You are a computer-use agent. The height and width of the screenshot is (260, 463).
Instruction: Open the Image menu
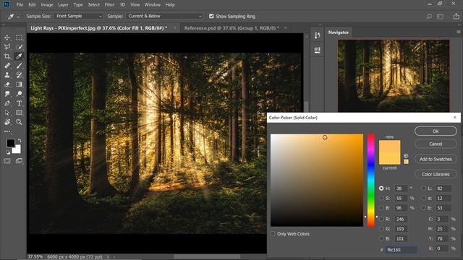[47, 5]
